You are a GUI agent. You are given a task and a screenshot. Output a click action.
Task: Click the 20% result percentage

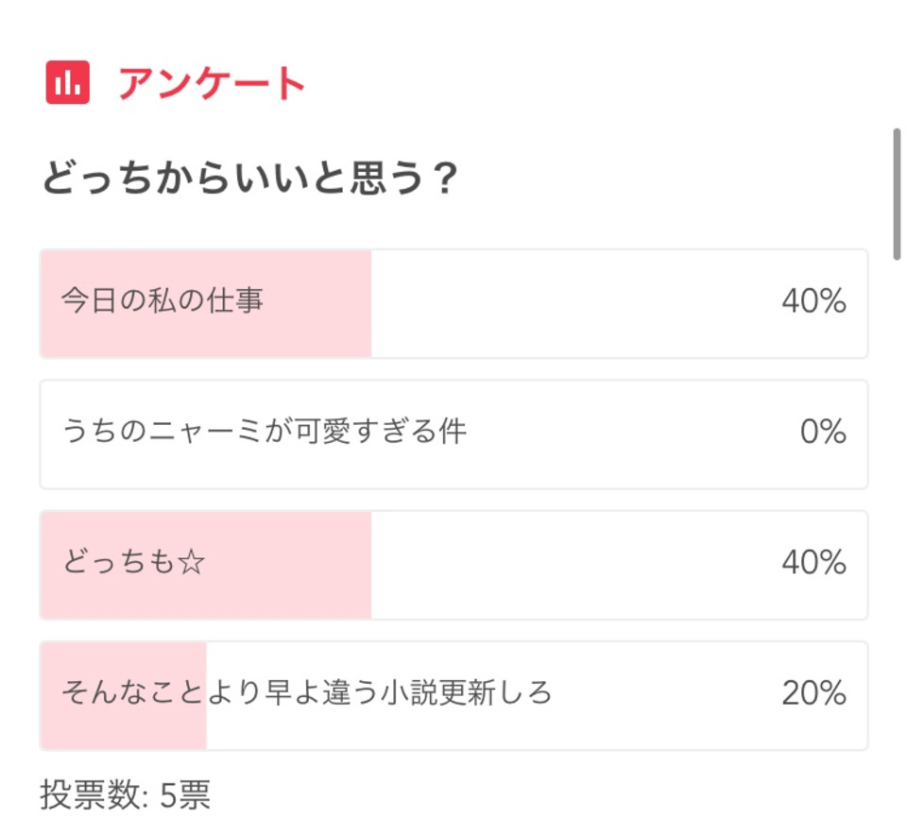click(813, 693)
